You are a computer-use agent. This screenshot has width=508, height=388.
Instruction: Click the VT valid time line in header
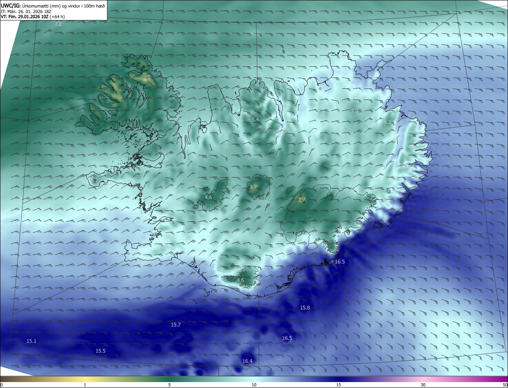click(33, 17)
